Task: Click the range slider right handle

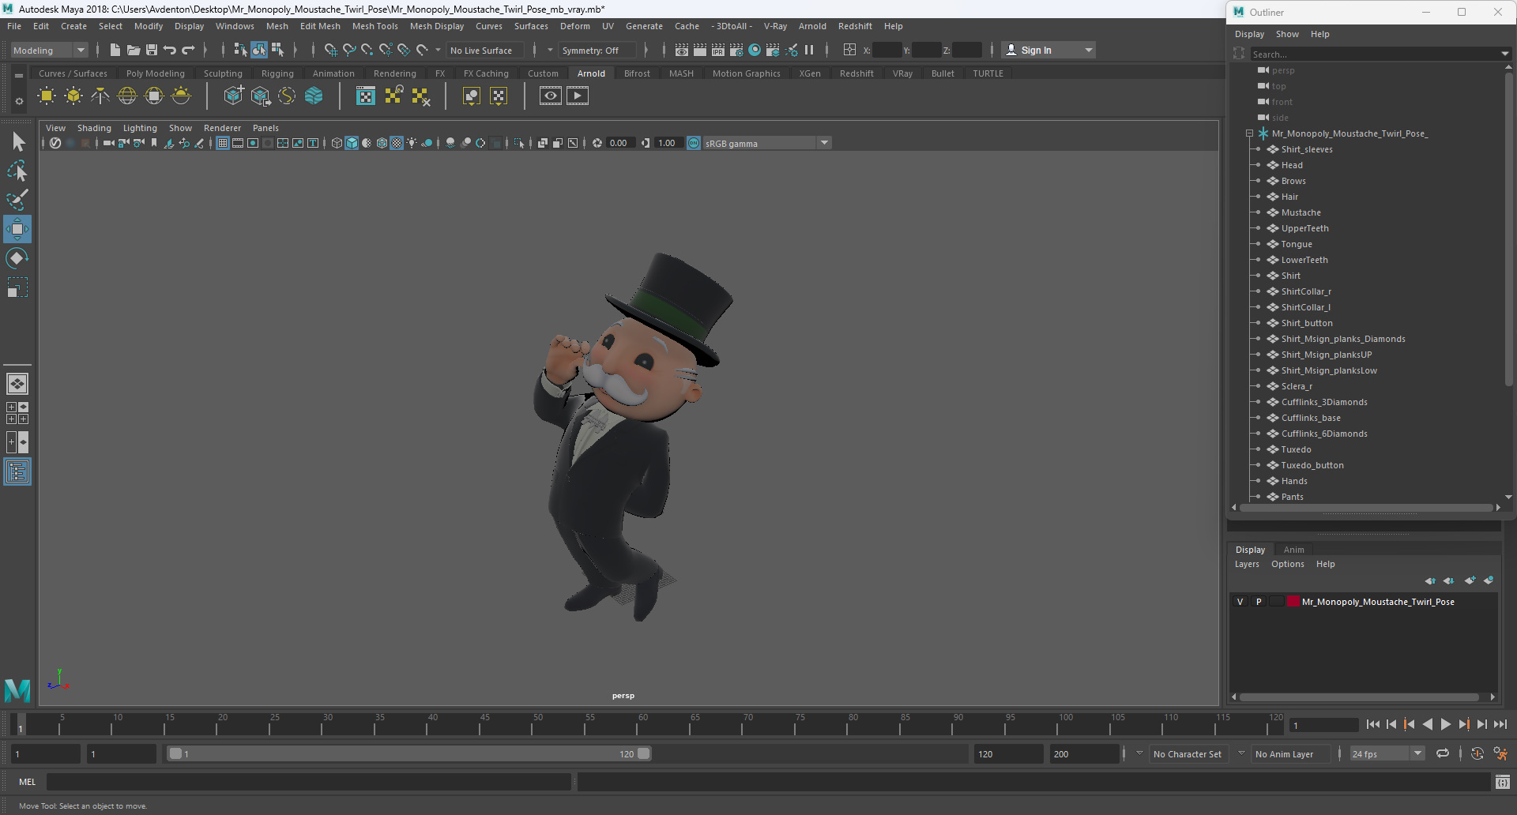Action: tap(644, 753)
